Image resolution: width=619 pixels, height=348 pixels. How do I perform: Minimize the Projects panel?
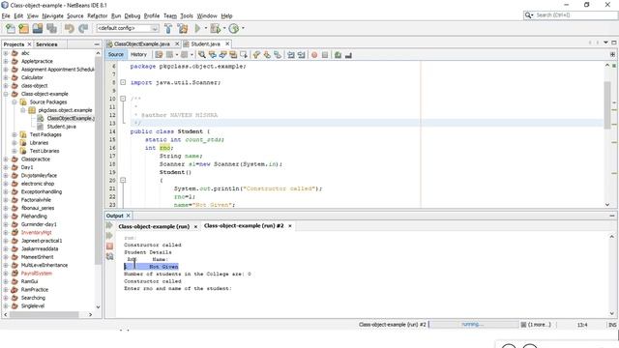[x=97, y=44]
